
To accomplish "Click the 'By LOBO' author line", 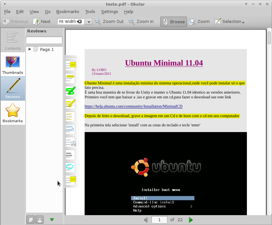I will [99, 70].
